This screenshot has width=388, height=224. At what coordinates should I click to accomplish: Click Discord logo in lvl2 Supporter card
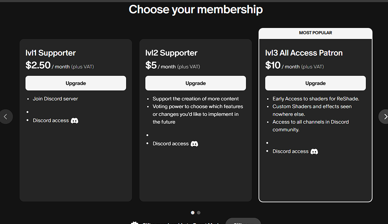[x=194, y=144]
